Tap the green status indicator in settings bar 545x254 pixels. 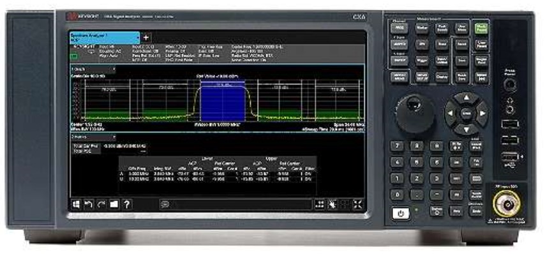(x=75, y=56)
